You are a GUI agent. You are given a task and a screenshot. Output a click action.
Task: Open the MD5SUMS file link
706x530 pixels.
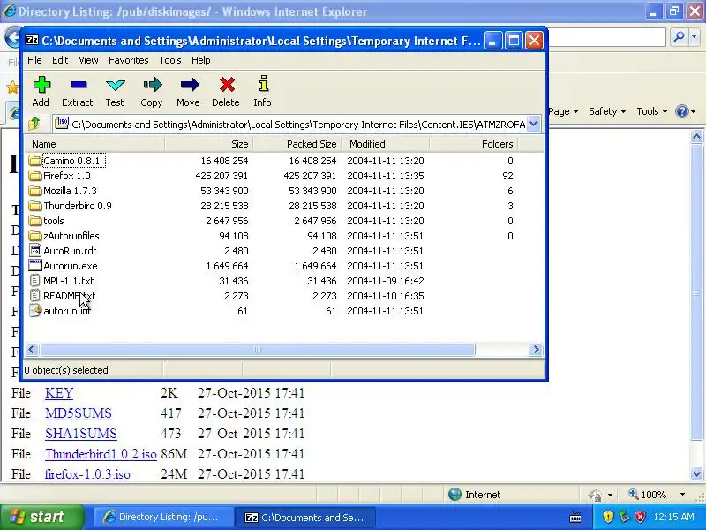tap(79, 413)
